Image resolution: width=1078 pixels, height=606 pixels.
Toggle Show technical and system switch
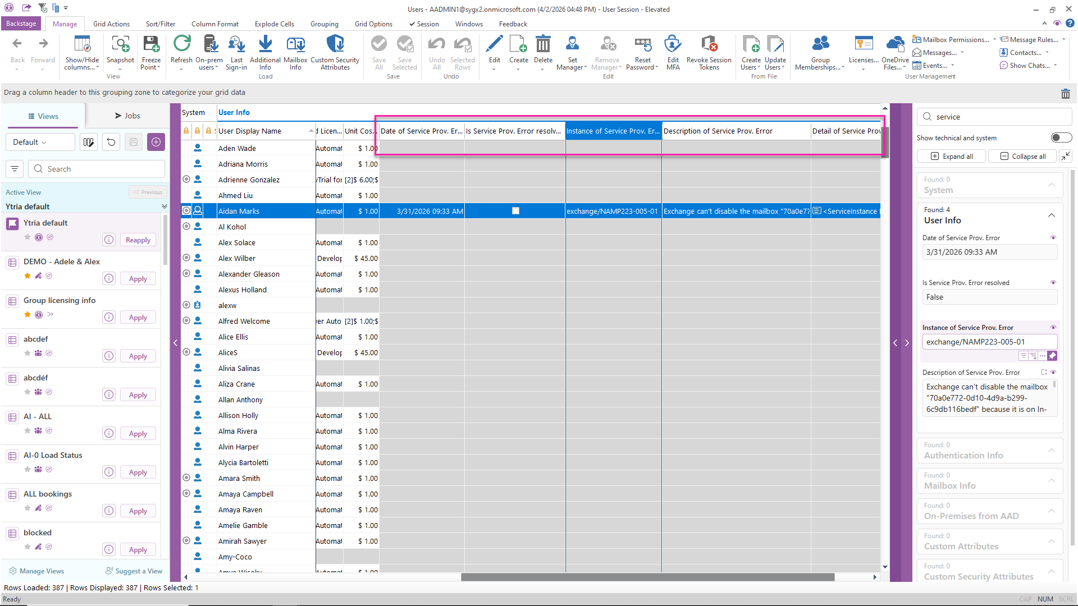coord(1061,137)
